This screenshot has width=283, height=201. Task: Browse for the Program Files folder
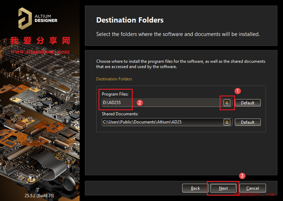(227, 103)
